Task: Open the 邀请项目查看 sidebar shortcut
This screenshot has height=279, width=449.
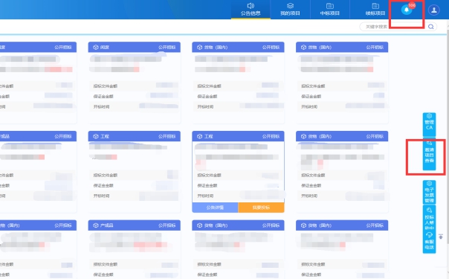Action: coord(429,154)
